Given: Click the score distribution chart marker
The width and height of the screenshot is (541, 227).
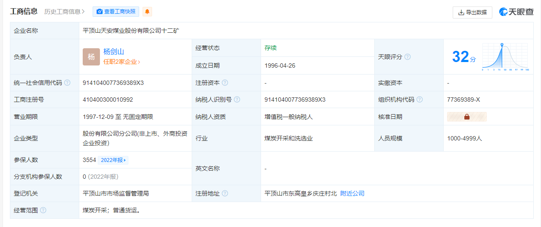Looking at the screenshot, I should (502, 44).
